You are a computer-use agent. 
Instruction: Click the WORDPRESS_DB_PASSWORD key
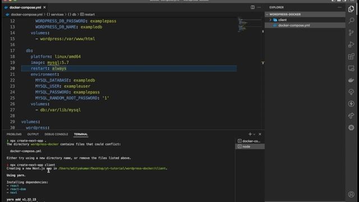(x=60, y=21)
